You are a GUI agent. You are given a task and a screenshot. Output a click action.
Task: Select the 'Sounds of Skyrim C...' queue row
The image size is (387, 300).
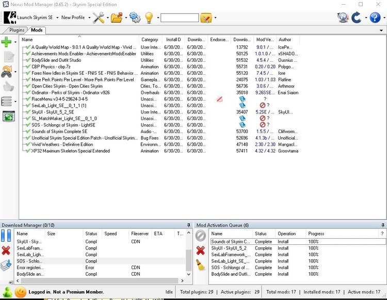pos(298,242)
